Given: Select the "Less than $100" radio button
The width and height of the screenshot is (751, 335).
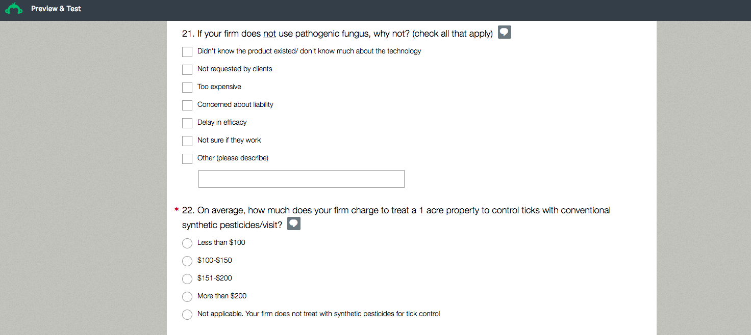Looking at the screenshot, I should pos(187,243).
